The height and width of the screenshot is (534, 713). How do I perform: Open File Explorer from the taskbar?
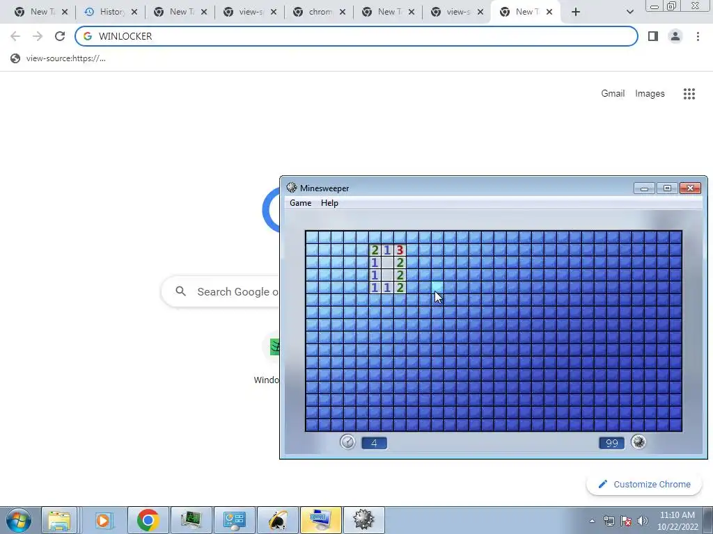point(59,520)
